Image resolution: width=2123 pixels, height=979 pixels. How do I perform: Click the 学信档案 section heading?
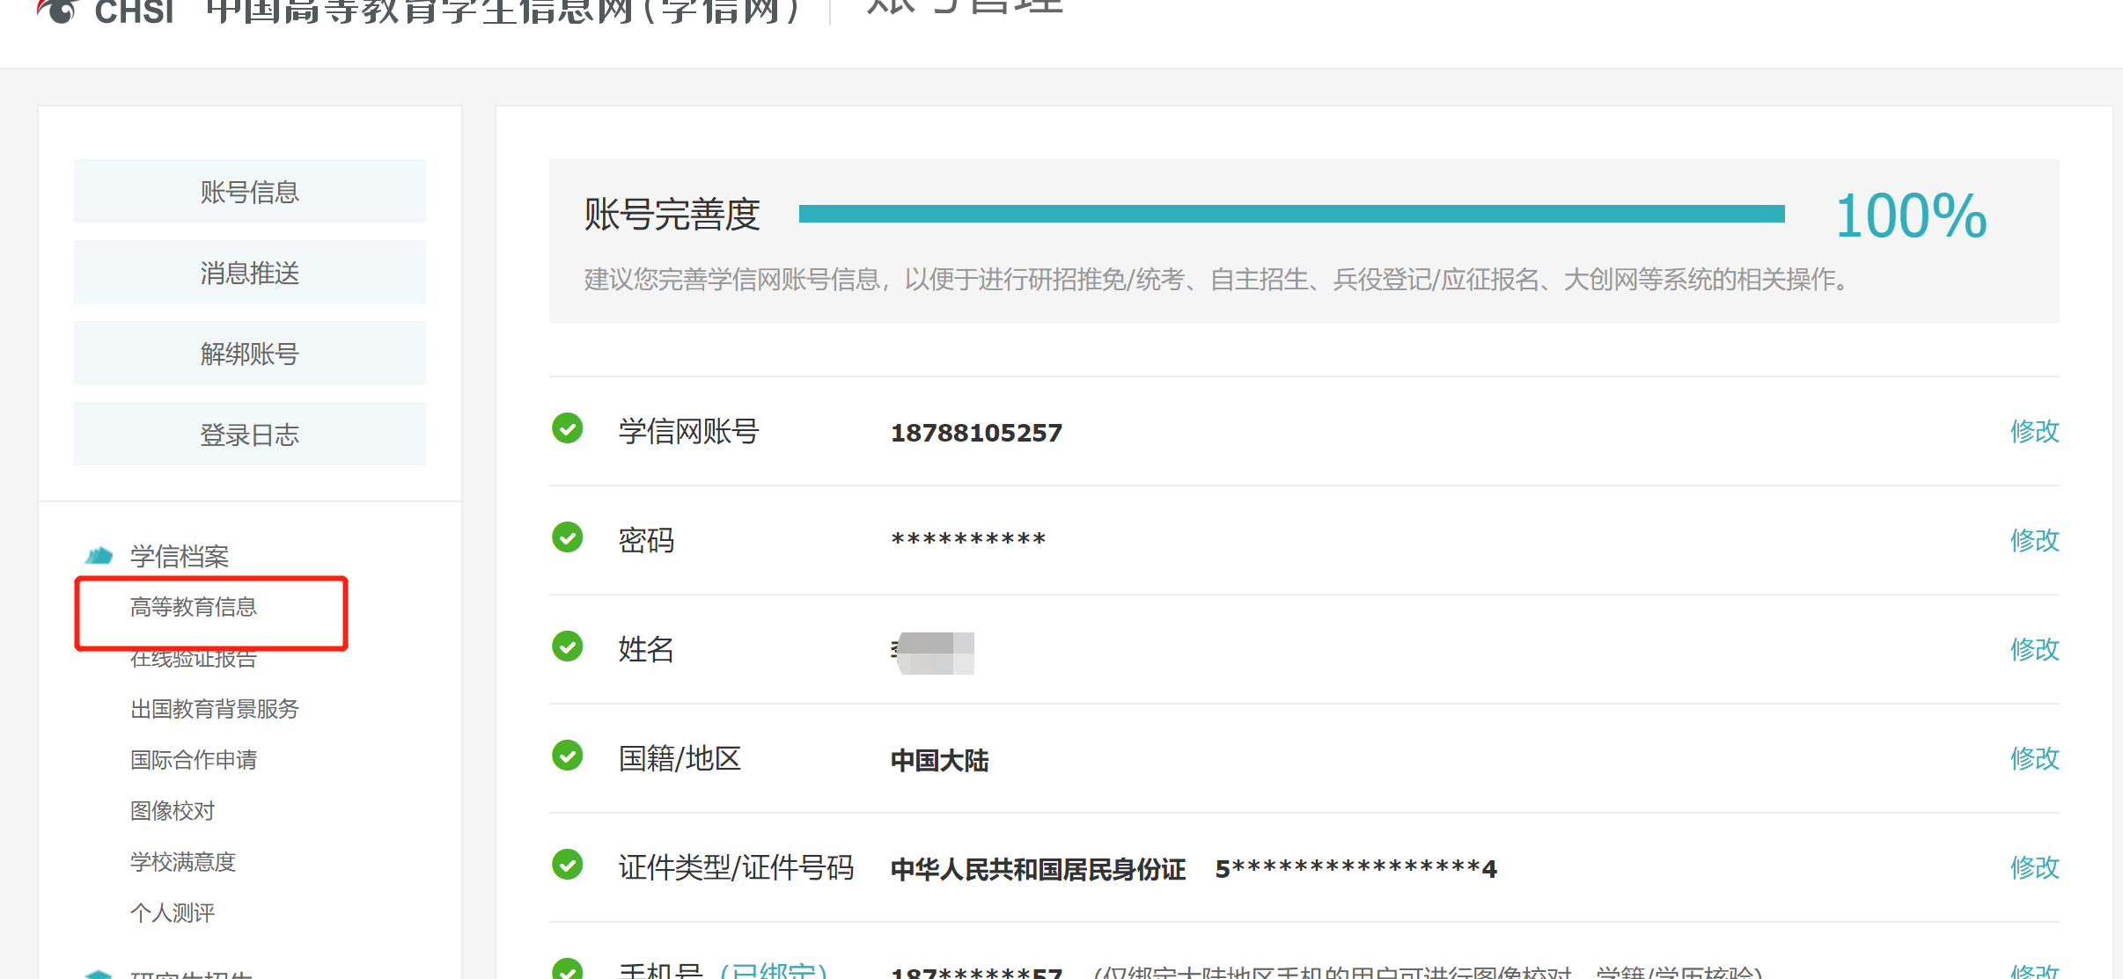tap(180, 556)
